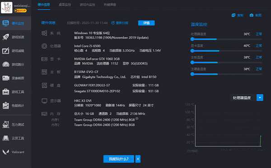Click the monitor row display icon
Screen dimensions: 271x168
click(44, 101)
